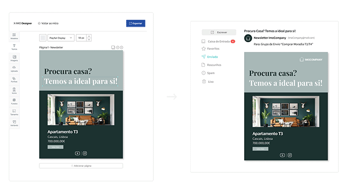Open the Icons panel in the sidebar

pyautogui.click(x=14, y=91)
